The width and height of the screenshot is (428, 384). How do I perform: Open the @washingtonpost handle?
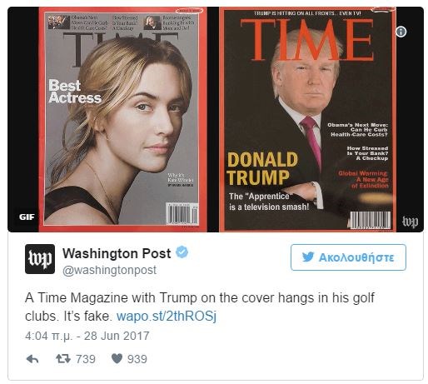[x=109, y=270]
